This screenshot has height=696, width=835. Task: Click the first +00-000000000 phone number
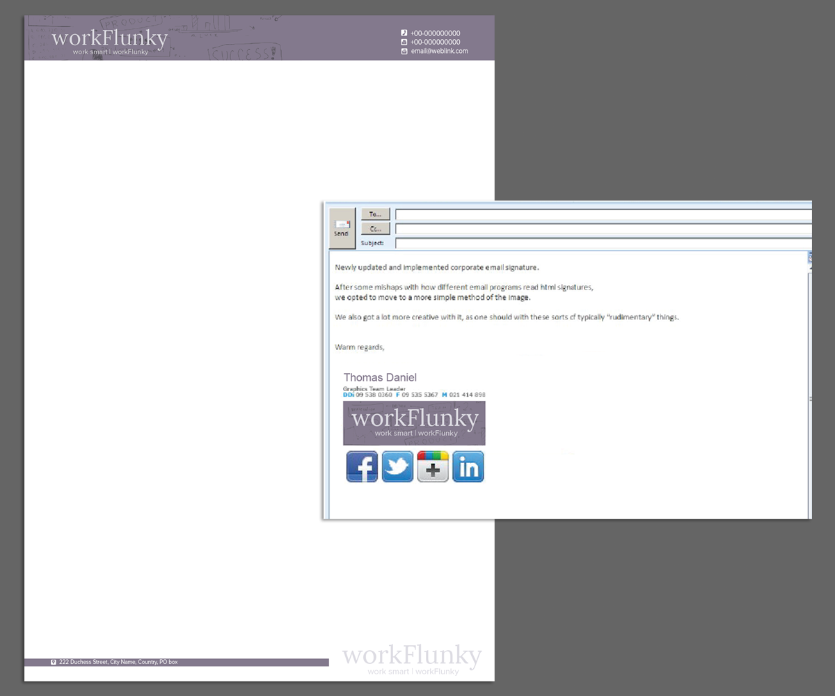pyautogui.click(x=435, y=33)
